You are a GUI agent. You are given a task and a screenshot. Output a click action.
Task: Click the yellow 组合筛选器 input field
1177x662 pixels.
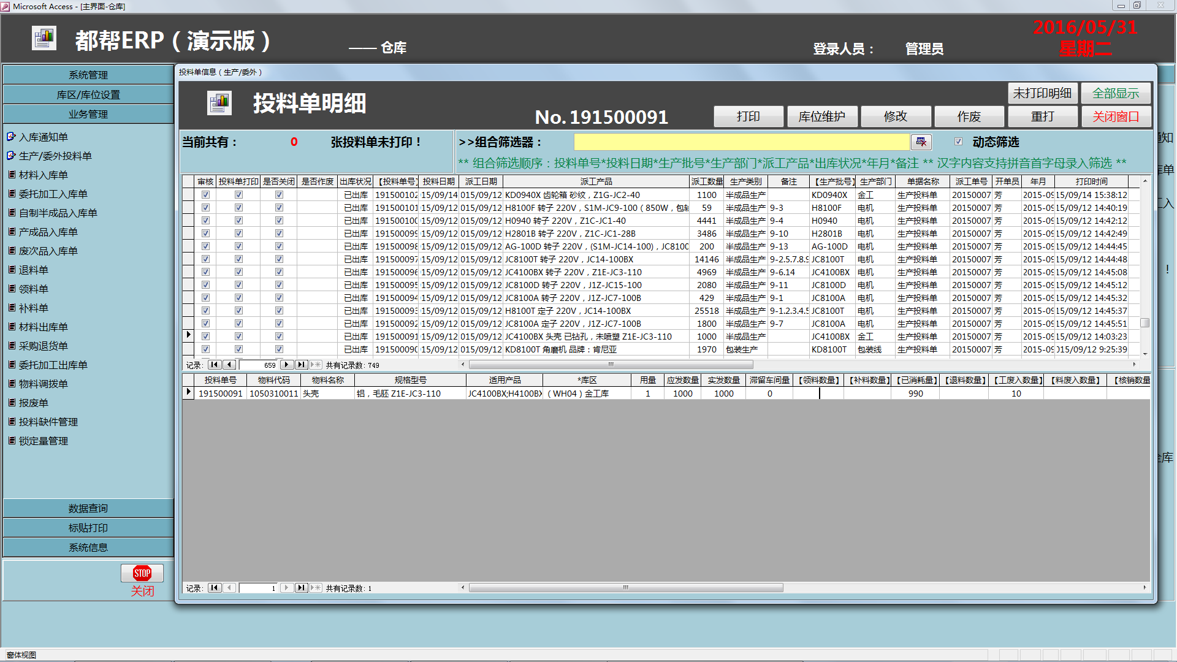click(x=742, y=142)
